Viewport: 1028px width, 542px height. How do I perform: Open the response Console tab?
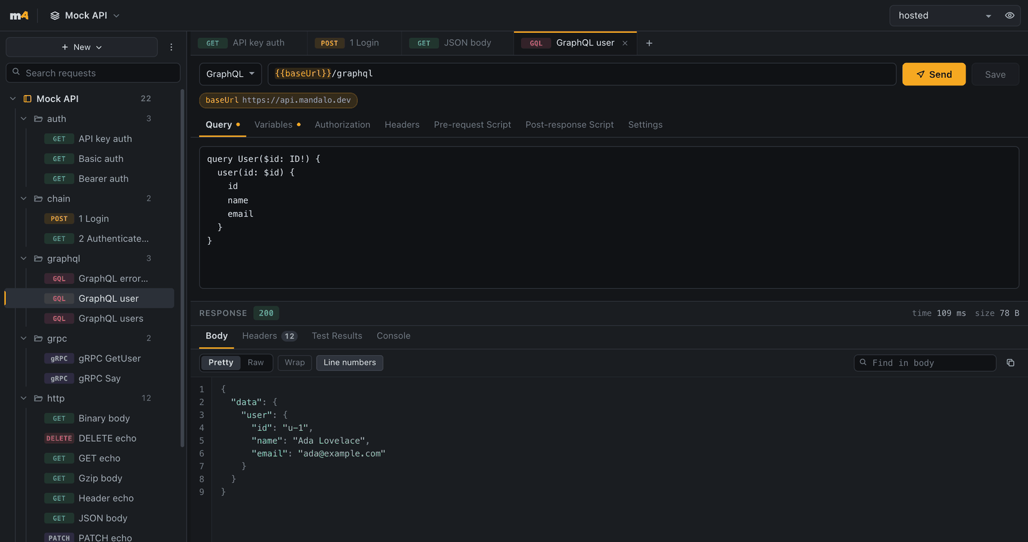click(393, 336)
